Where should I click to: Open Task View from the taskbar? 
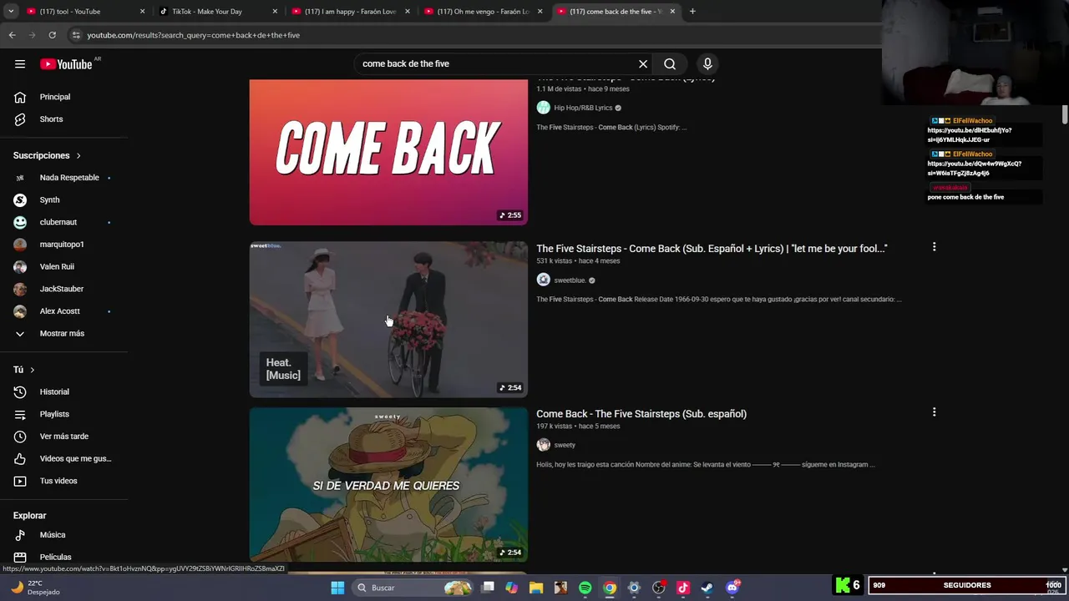pyautogui.click(x=488, y=588)
